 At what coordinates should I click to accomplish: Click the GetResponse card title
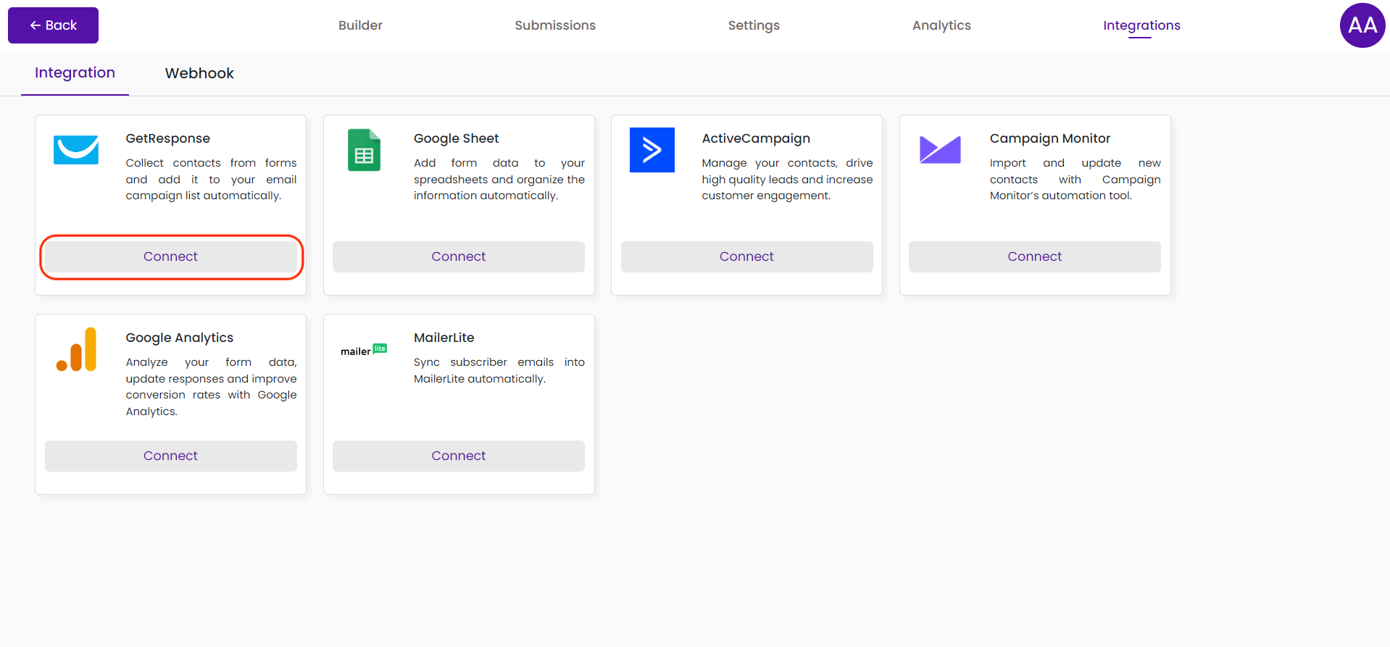click(x=168, y=138)
